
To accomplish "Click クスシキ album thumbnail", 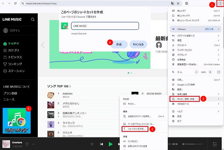I will (51, 134).
